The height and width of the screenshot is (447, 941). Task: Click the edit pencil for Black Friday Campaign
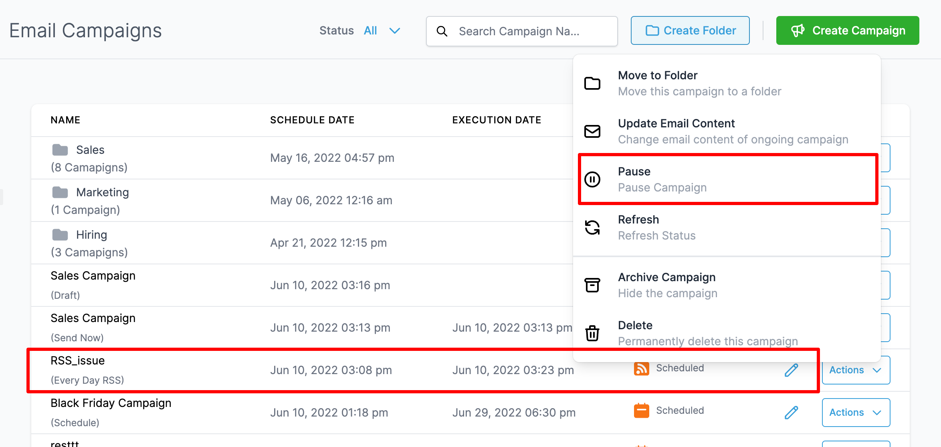point(791,413)
